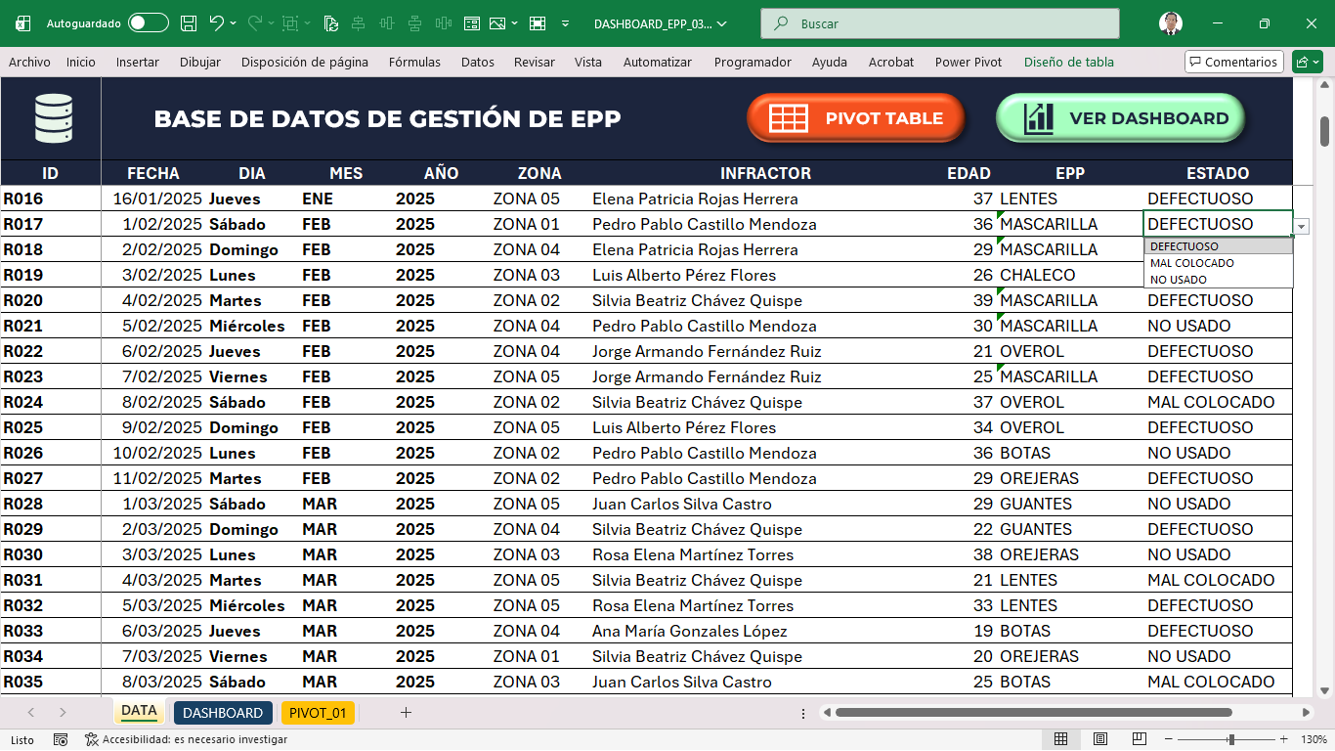1335x751 pixels.
Task: Choose MAL COLOCADO from the dropdown list
Action: [x=1219, y=263]
